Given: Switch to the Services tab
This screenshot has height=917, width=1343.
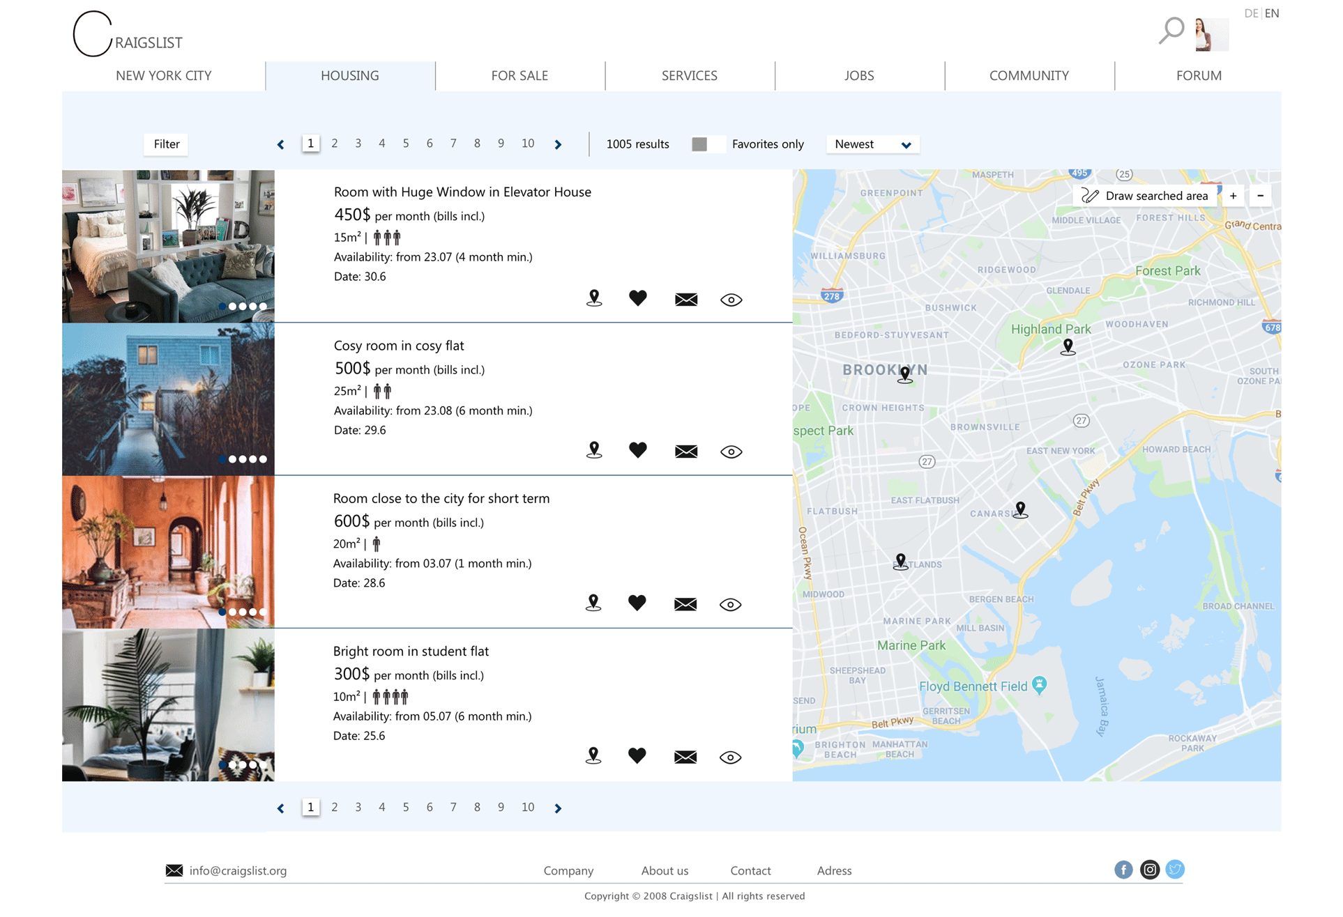Looking at the screenshot, I should pos(690,75).
